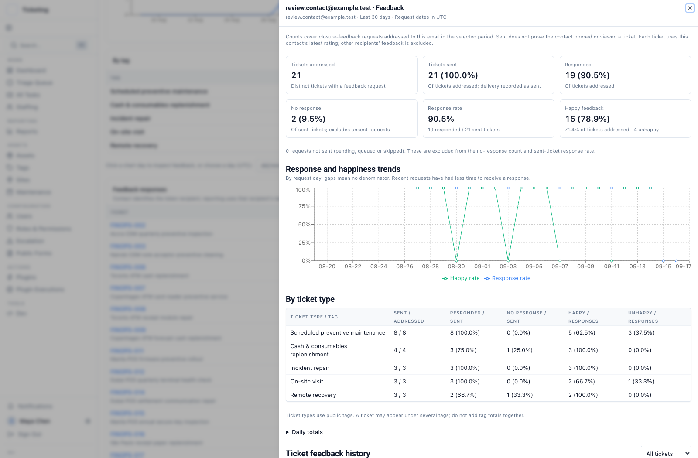Click the 'Tickets addressed' stat card
Screen dimensions: 698x458
(x=352, y=75)
